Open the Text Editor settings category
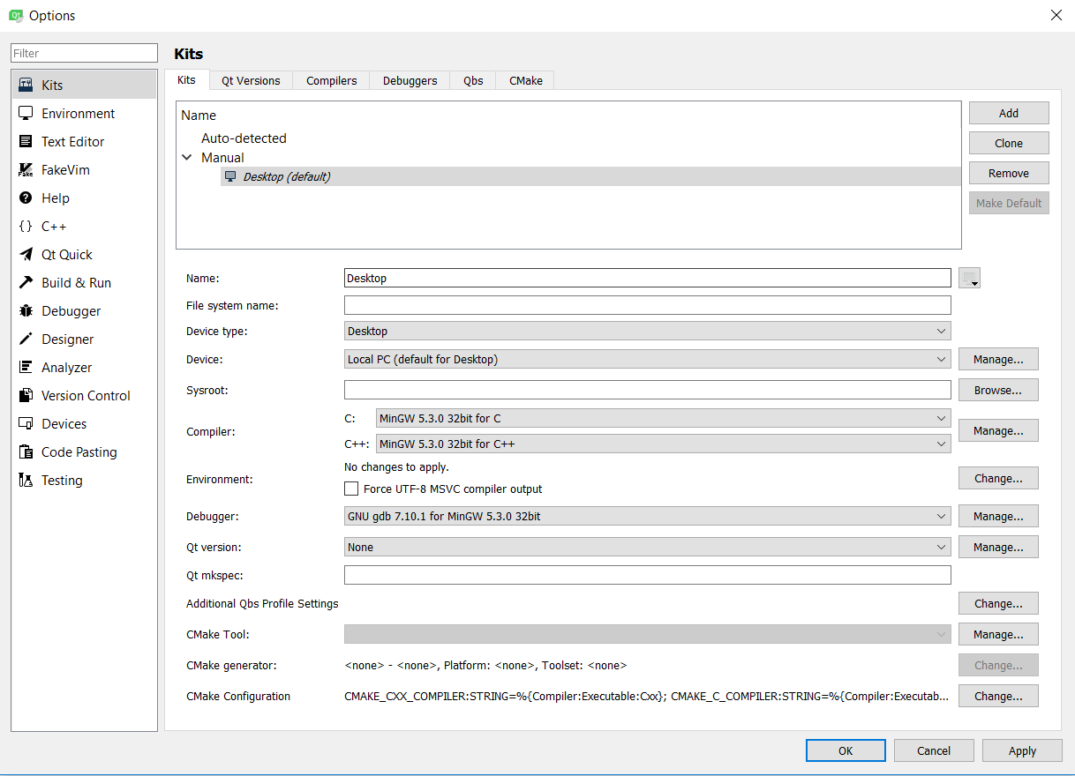The height and width of the screenshot is (776, 1075). tap(84, 142)
